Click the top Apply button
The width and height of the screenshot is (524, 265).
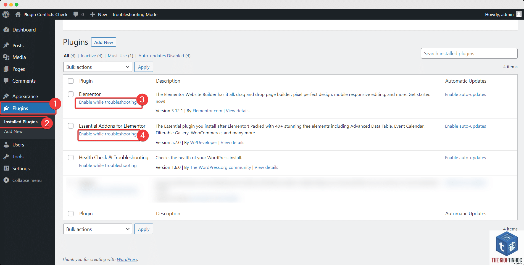tap(144, 67)
